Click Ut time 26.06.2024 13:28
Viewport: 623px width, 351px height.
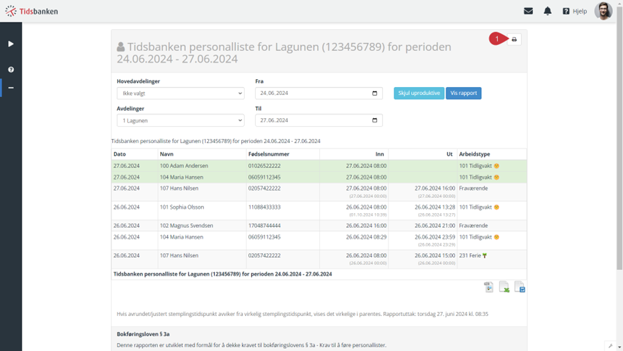coord(434,207)
